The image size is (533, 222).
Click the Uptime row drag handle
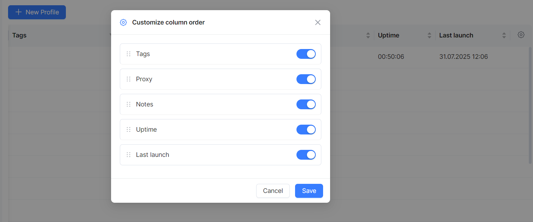coord(129,130)
